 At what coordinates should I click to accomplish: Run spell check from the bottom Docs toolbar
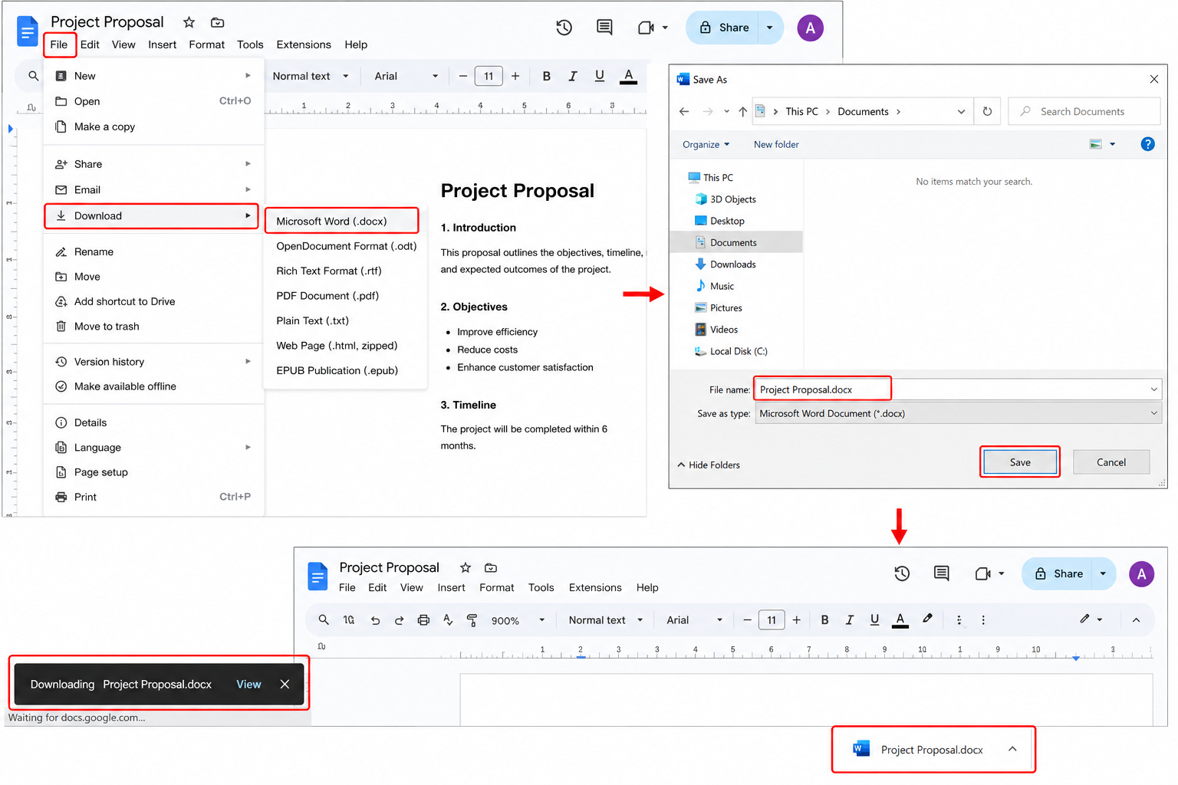coord(448,620)
